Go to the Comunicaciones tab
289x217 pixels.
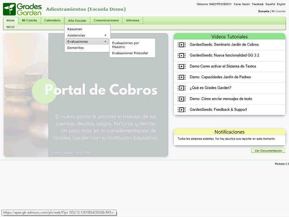pyautogui.click(x=106, y=20)
